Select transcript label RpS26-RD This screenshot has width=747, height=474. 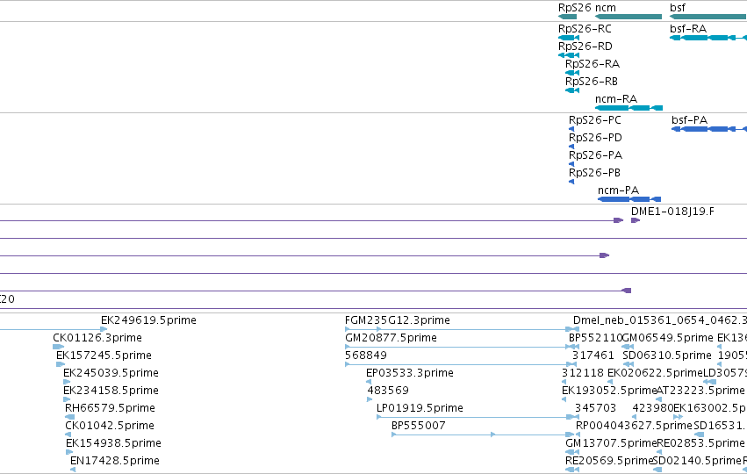click(x=585, y=47)
